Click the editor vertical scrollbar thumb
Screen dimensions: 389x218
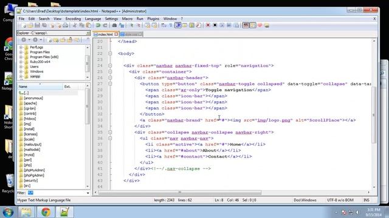374,114
